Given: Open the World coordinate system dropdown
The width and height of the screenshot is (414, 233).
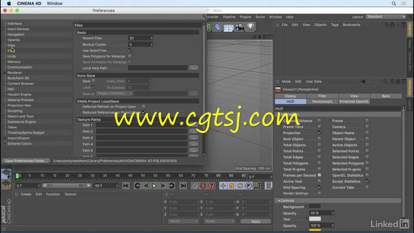Looking at the screenshot, I should (x=183, y=222).
